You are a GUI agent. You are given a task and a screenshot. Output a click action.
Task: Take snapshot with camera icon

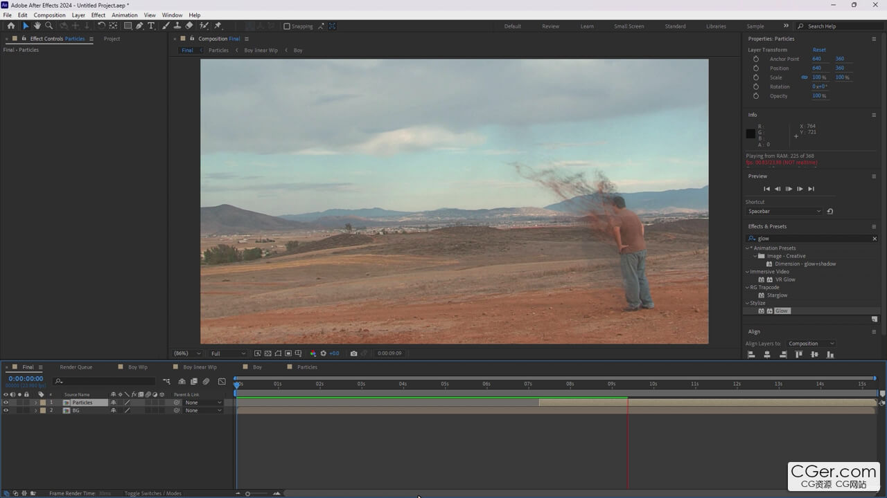point(353,353)
